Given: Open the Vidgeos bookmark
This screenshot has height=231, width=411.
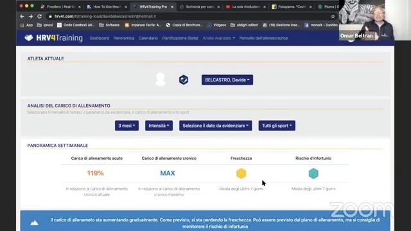Looking at the screenshot, I should pyautogui.click(x=216, y=25).
